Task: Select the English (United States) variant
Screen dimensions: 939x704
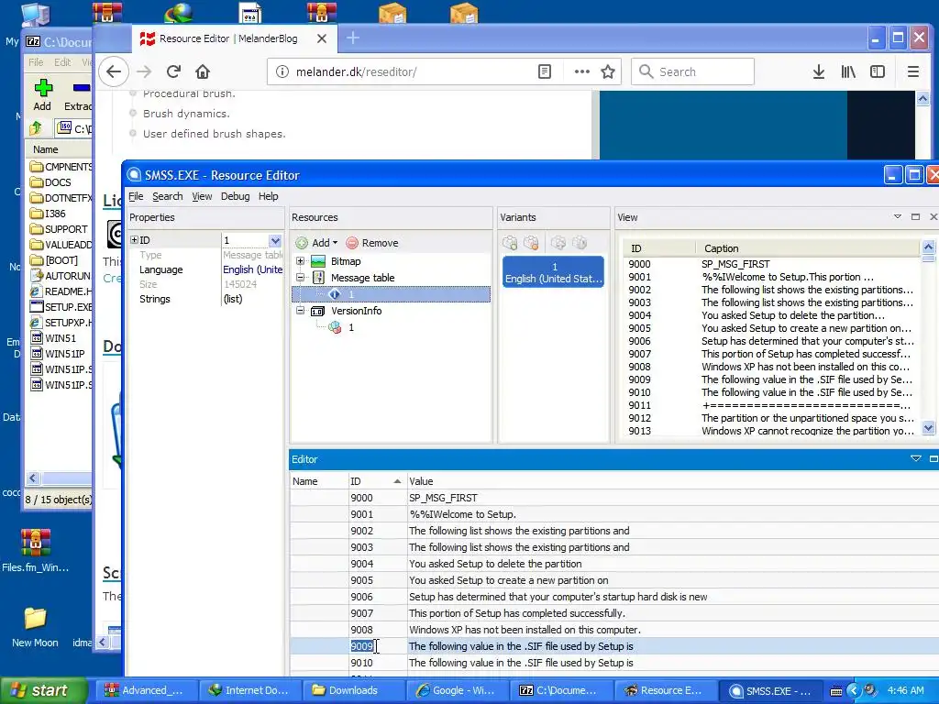Action: pyautogui.click(x=553, y=272)
